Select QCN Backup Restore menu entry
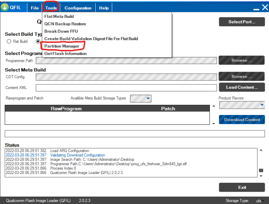 [65, 24]
